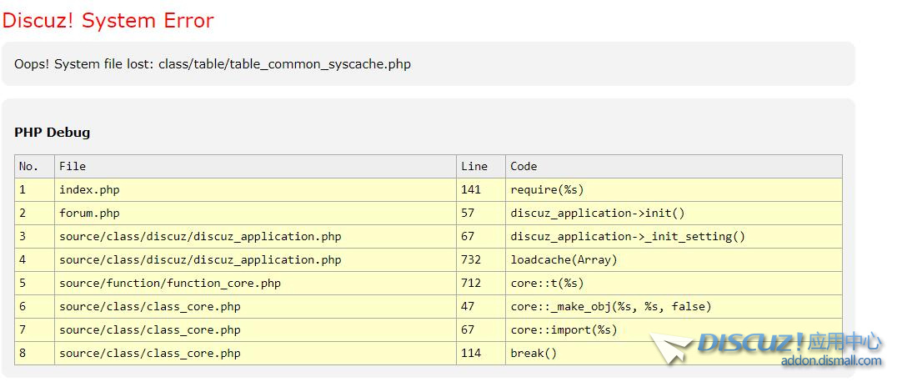The width and height of the screenshot is (897, 382).
Task: Click the Discuz! watermark logo
Action: pyautogui.click(x=750, y=342)
